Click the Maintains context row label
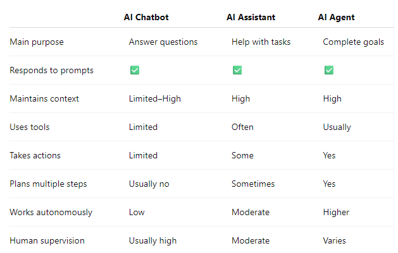Viewport: 398px width, 253px height. coord(44,98)
